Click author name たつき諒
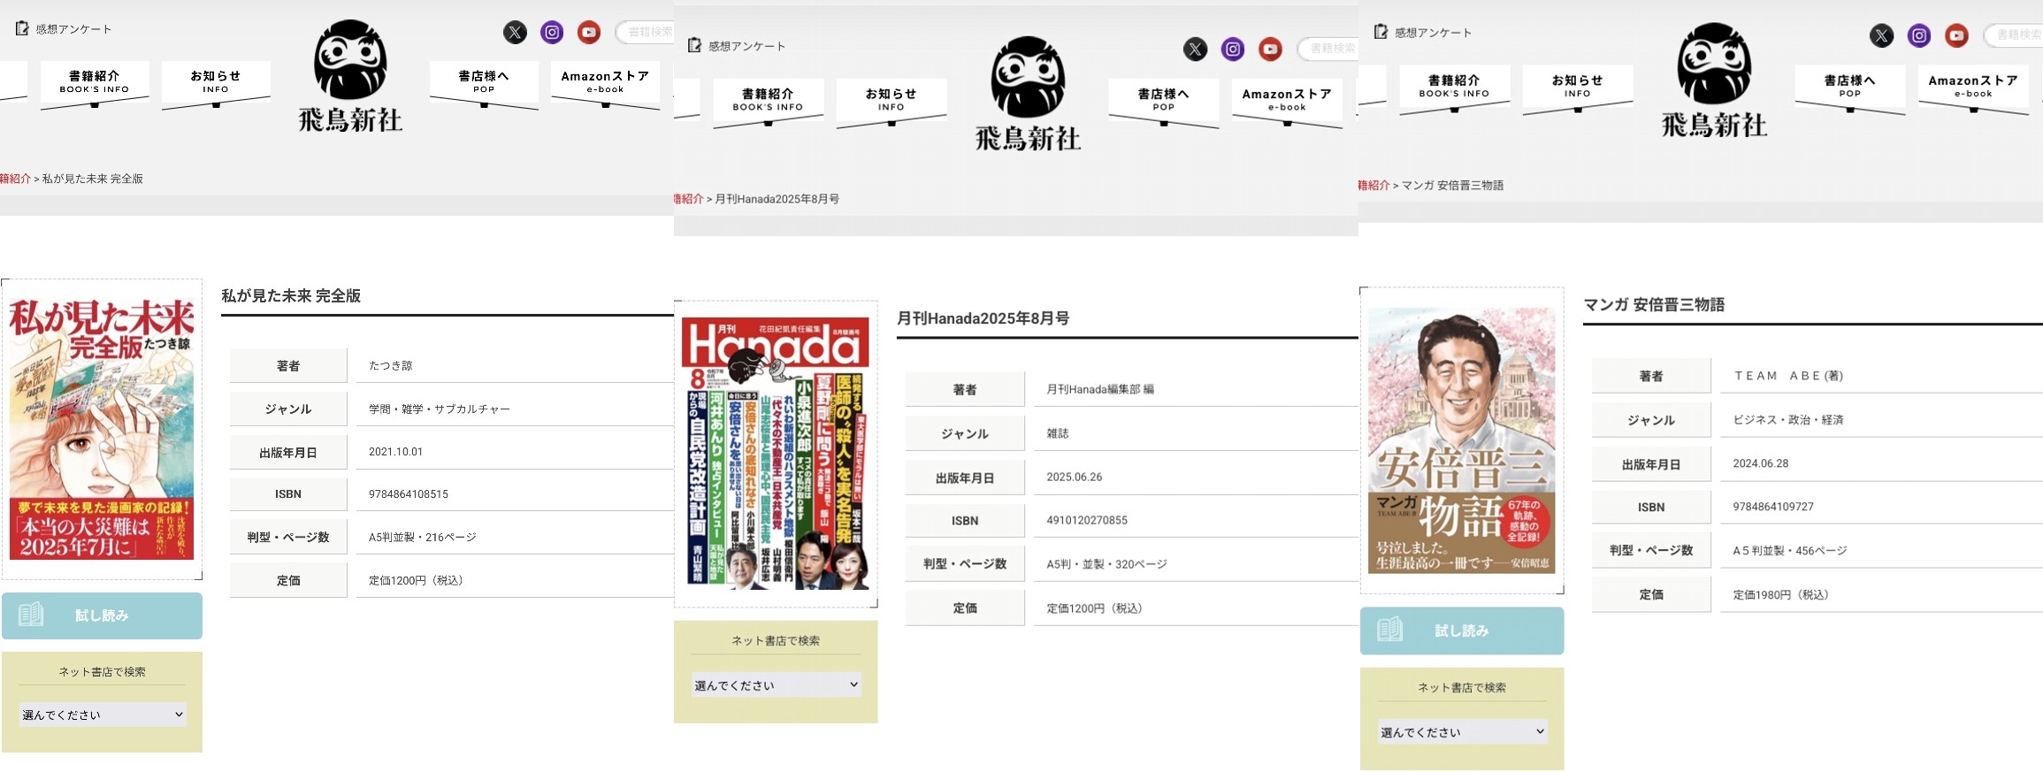This screenshot has width=2043, height=772. 391,365
